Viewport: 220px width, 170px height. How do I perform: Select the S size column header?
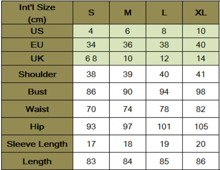(x=91, y=13)
